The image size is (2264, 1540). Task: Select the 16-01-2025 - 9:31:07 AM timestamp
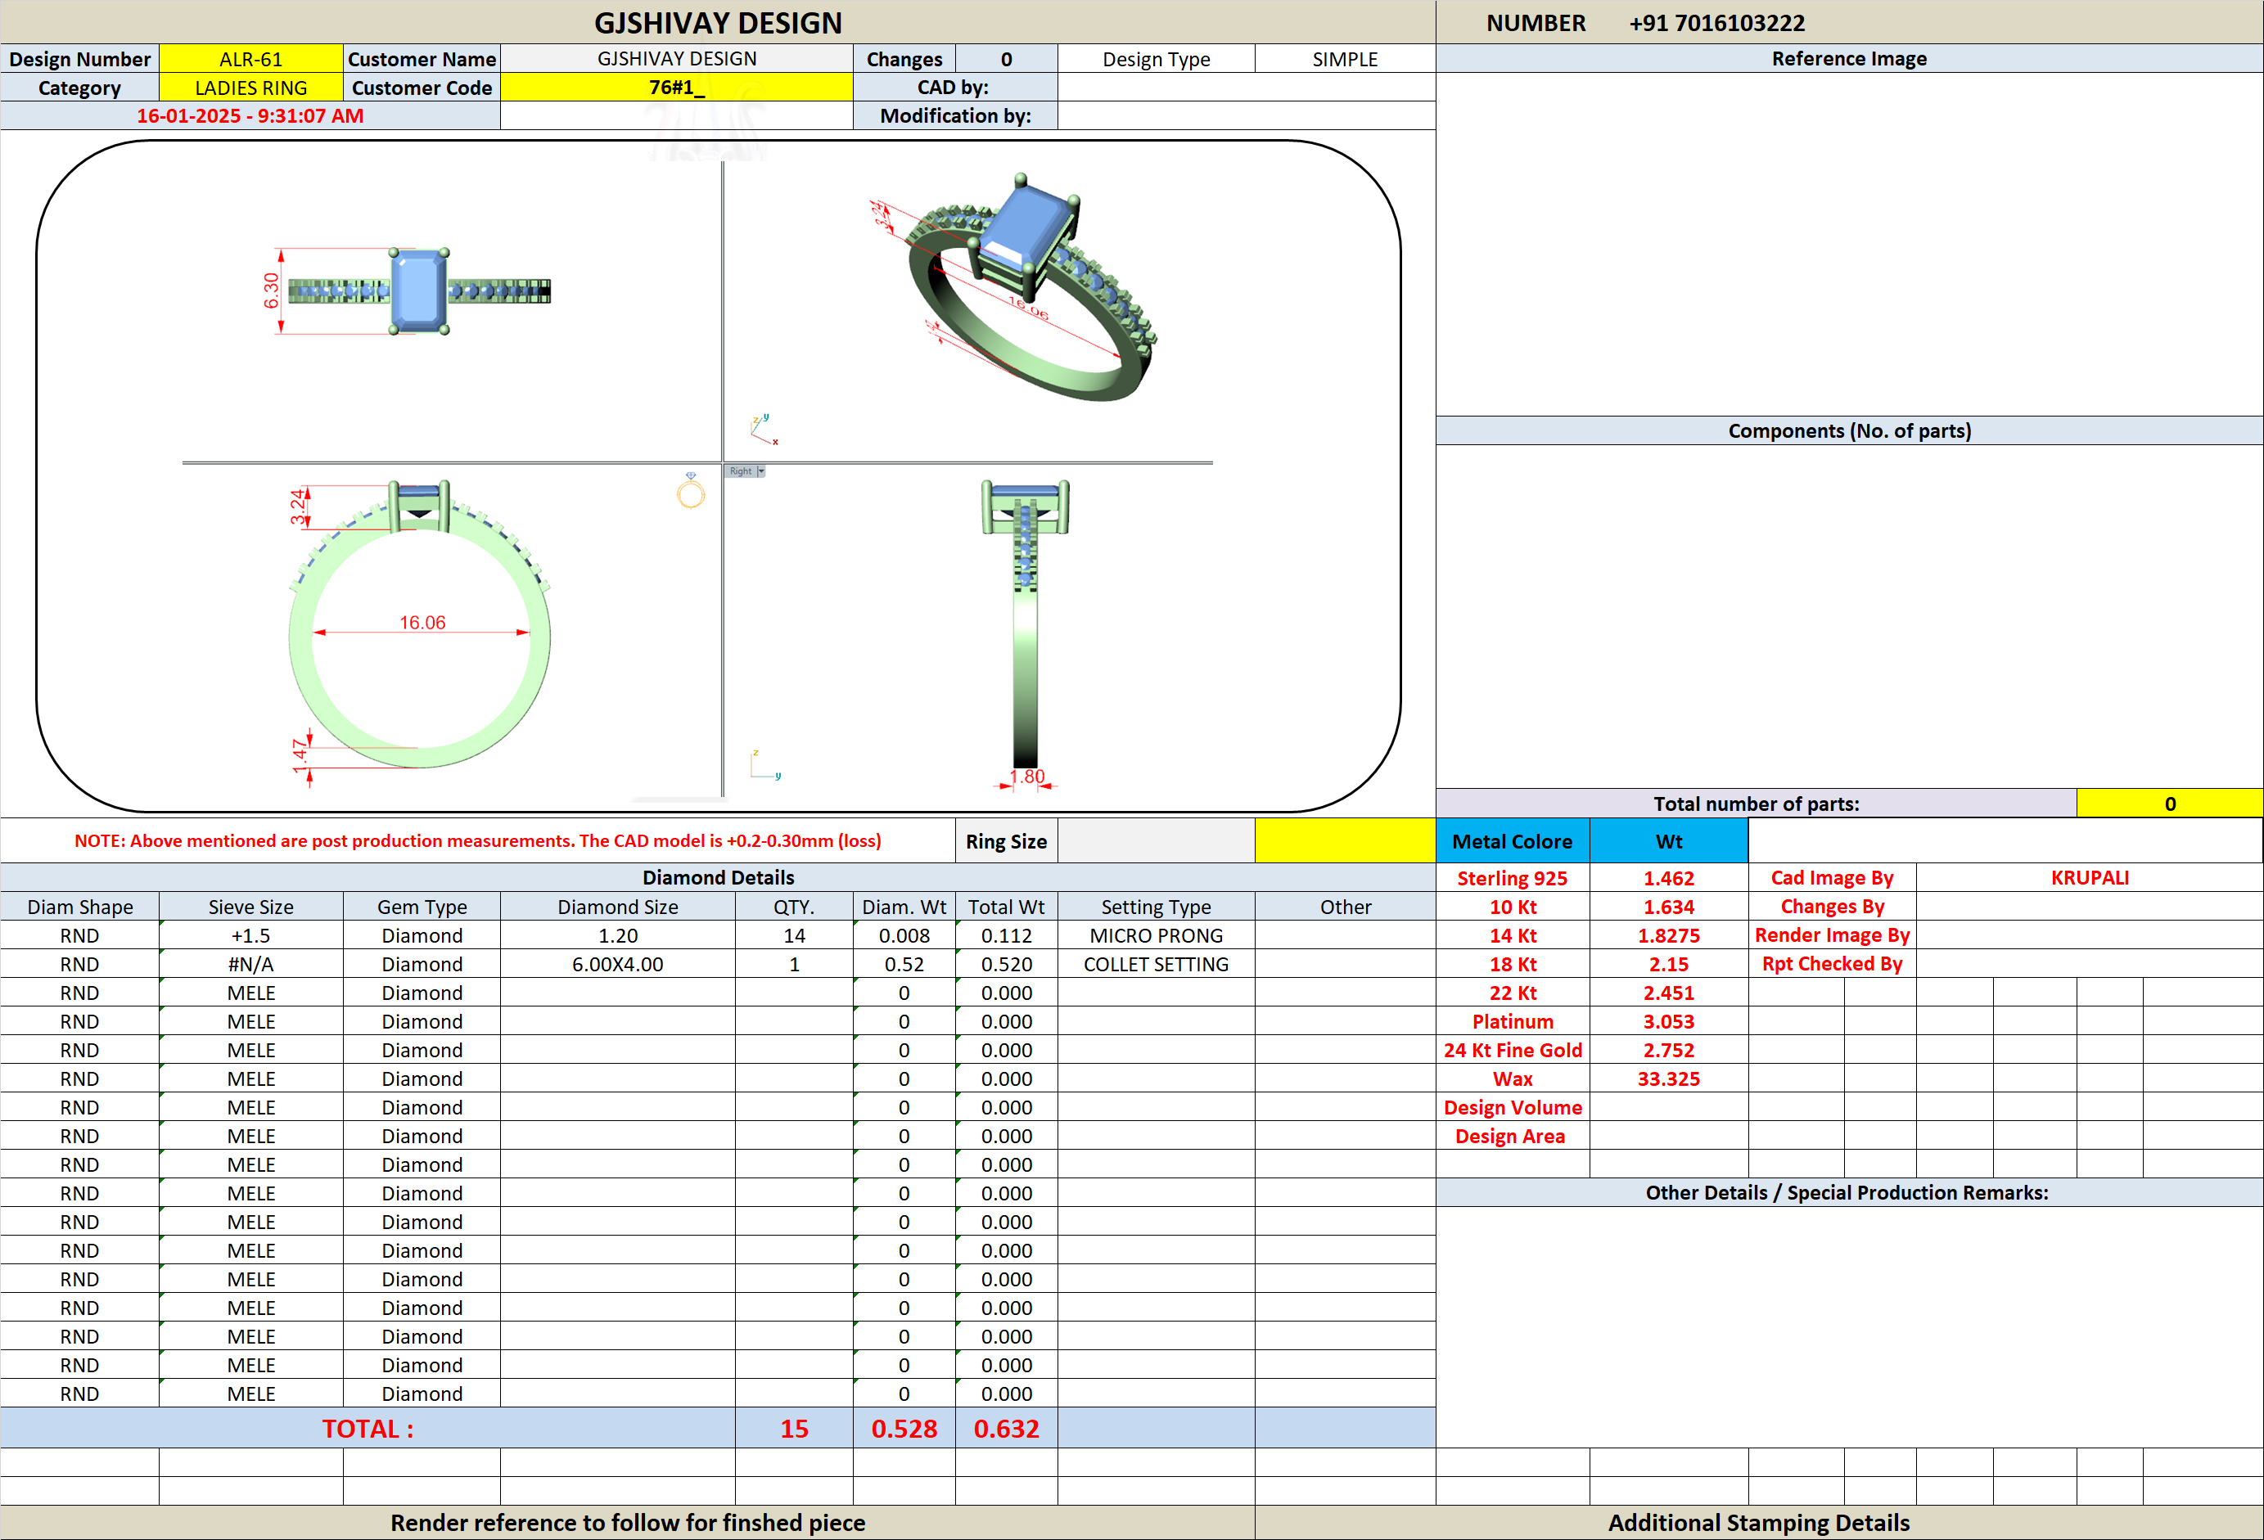250,116
